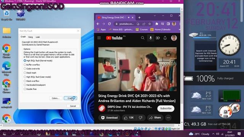The height and width of the screenshot is (137, 244).
Task: Open YouTube account avatar menu
Action: point(174,38)
